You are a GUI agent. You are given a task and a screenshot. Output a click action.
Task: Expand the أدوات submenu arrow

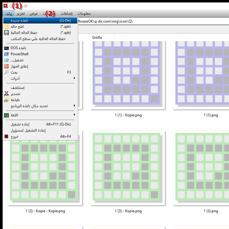click(74, 78)
